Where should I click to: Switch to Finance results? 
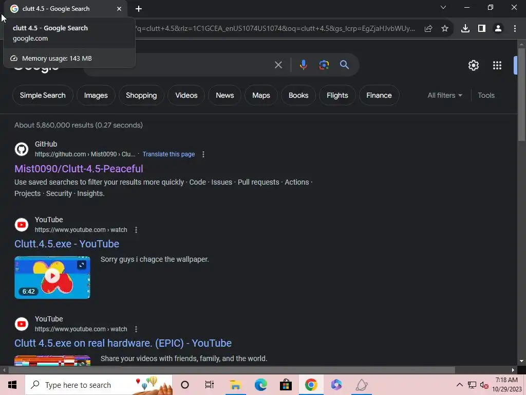click(379, 95)
